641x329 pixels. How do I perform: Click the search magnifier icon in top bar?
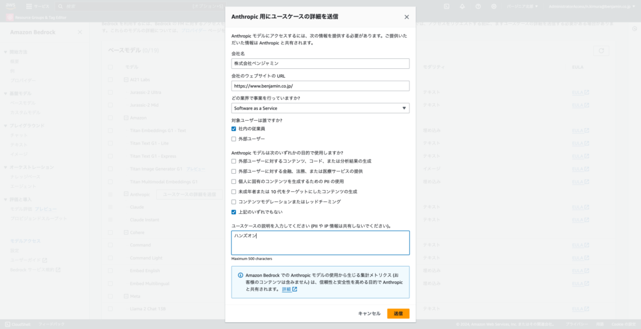click(x=61, y=6)
